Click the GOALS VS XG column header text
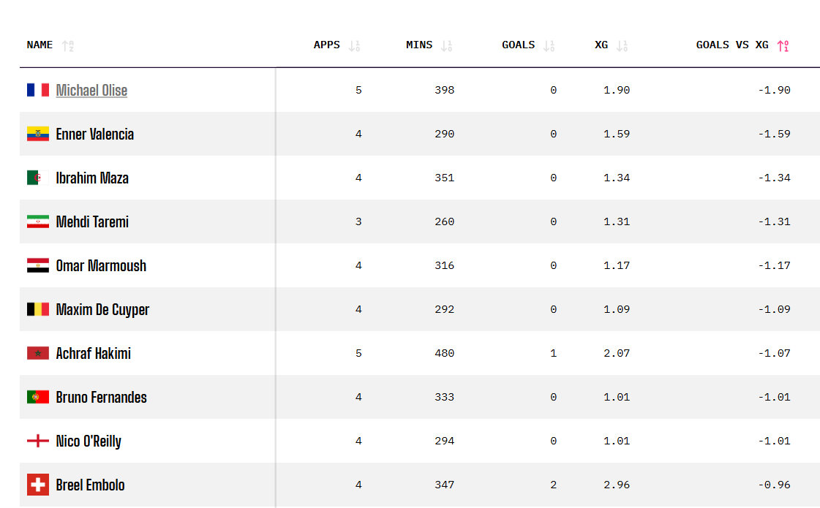Screen dimensions: 820x508 (x=732, y=45)
